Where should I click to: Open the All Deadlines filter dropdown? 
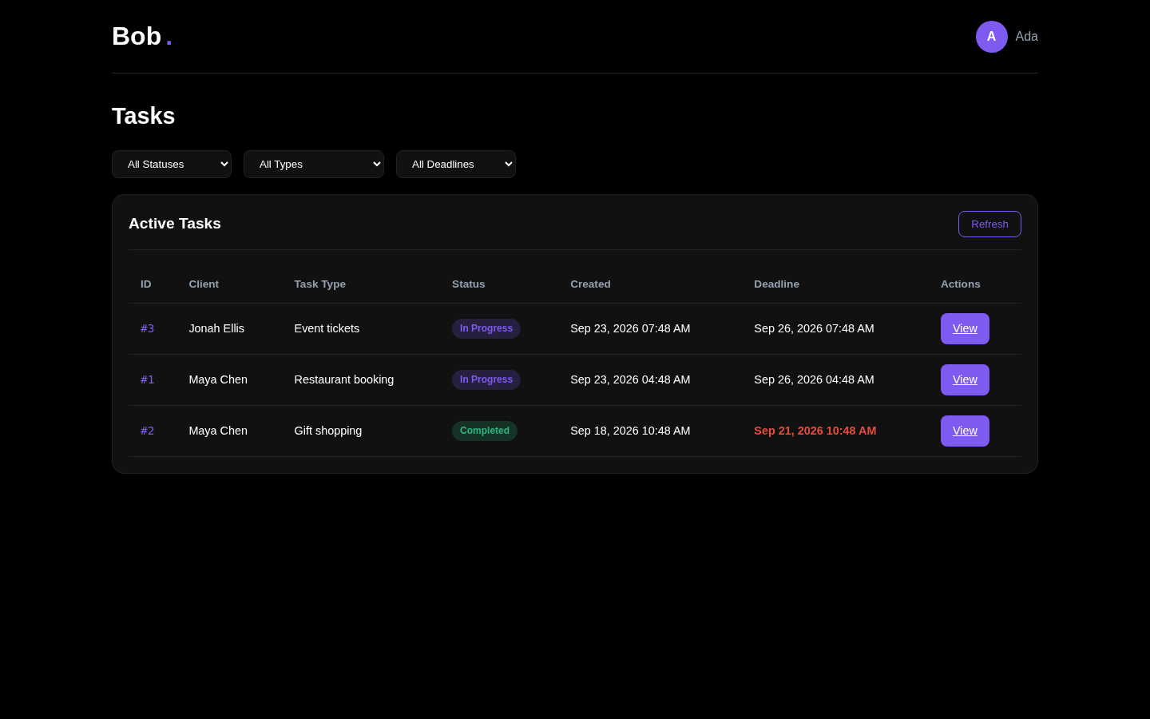click(x=456, y=165)
